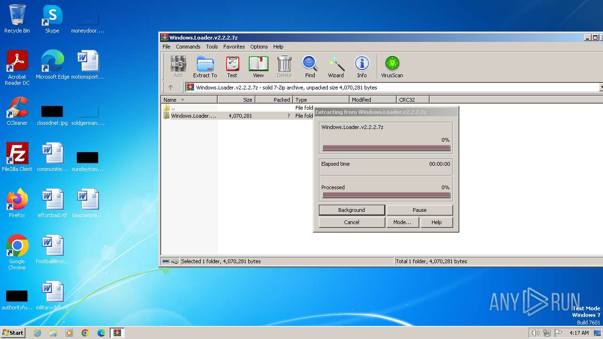Click the Background button in extraction dialog
Screen dimensions: 603x339
(351, 210)
